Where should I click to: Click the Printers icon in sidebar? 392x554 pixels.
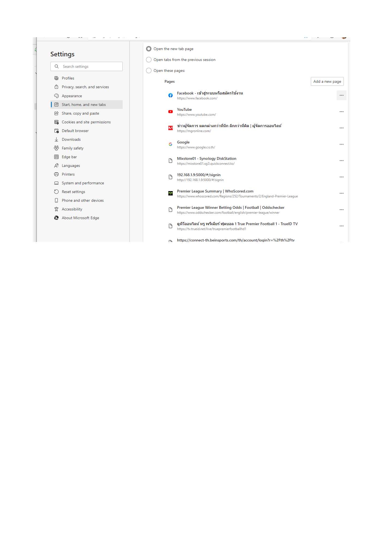click(x=56, y=174)
